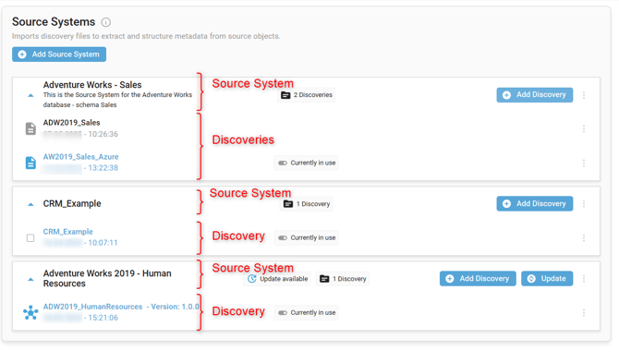Open the three-dot menu for ADW2019_HumanResources discovery
Image resolution: width=619 pixels, height=363 pixels.
point(584,313)
